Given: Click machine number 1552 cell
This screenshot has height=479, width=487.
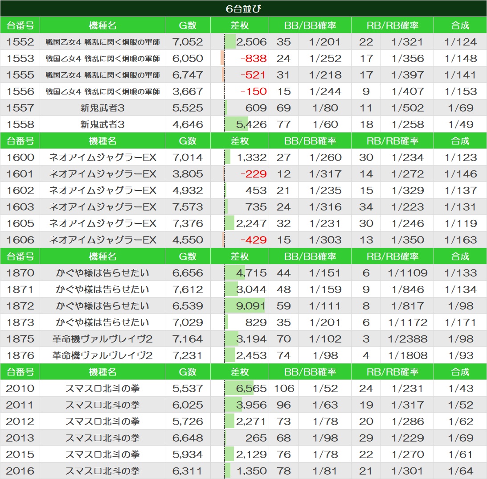Looking at the screenshot, I should tap(20, 42).
